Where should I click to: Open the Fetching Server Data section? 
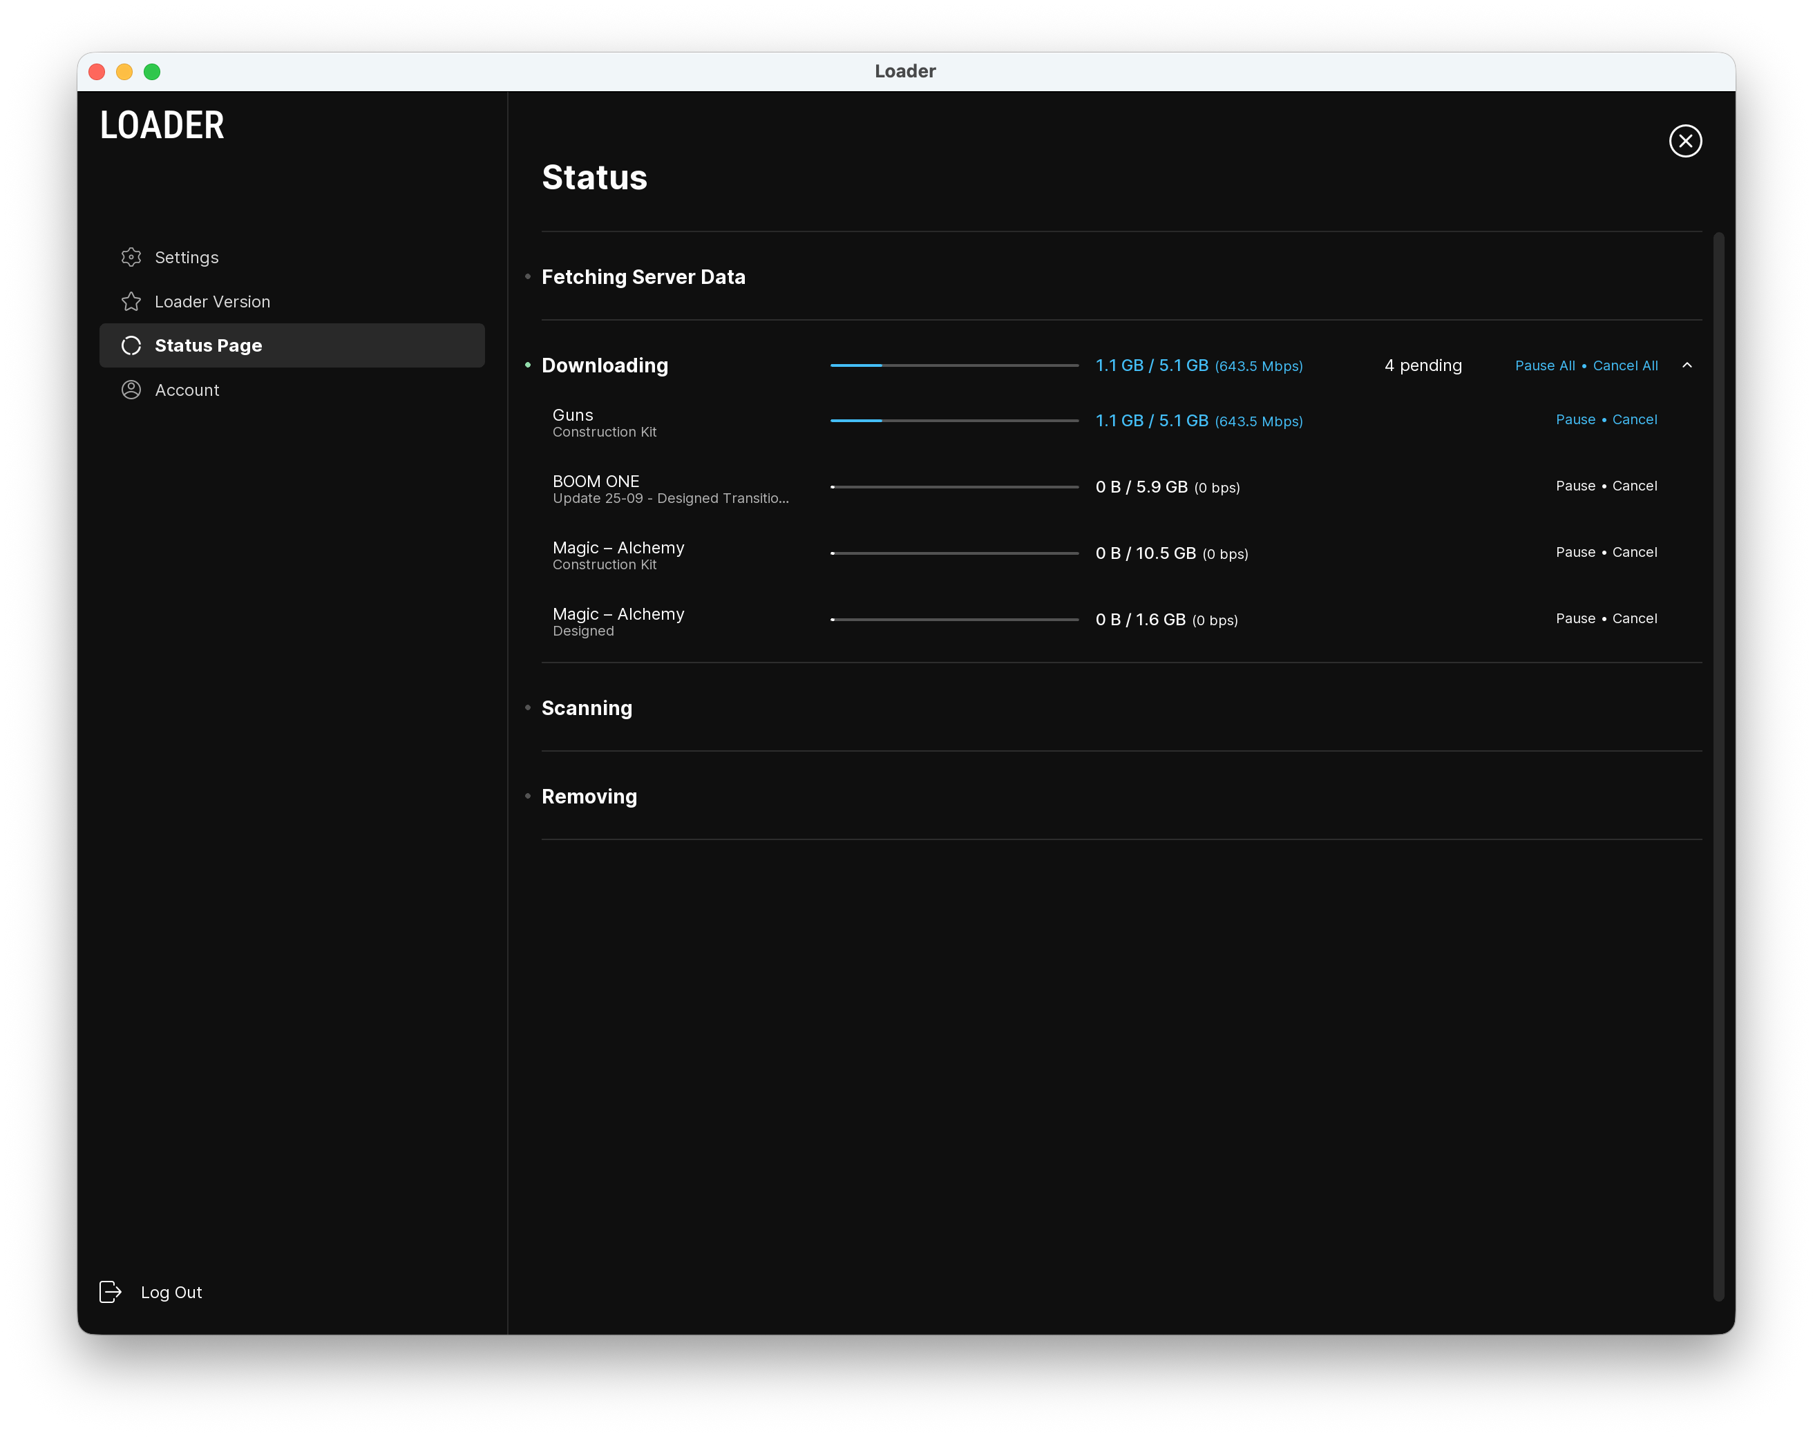coord(643,278)
